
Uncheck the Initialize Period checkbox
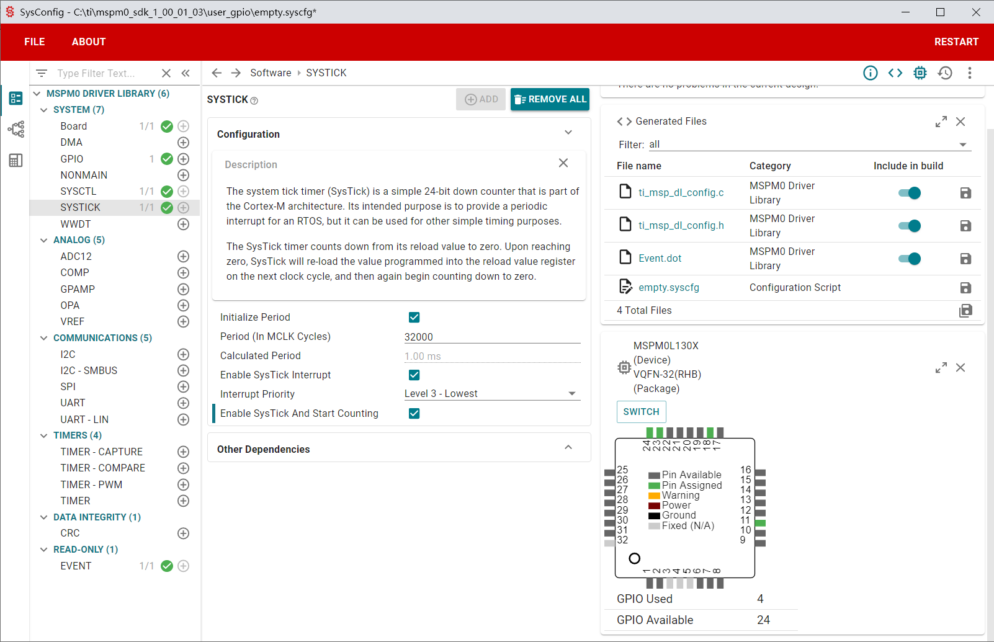(414, 318)
